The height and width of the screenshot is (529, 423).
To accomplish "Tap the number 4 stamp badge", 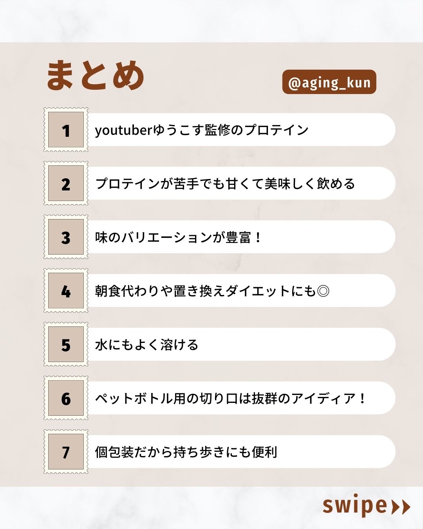I will 66,291.
